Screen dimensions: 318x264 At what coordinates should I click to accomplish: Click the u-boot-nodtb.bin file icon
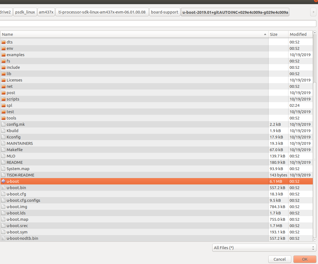3,238
